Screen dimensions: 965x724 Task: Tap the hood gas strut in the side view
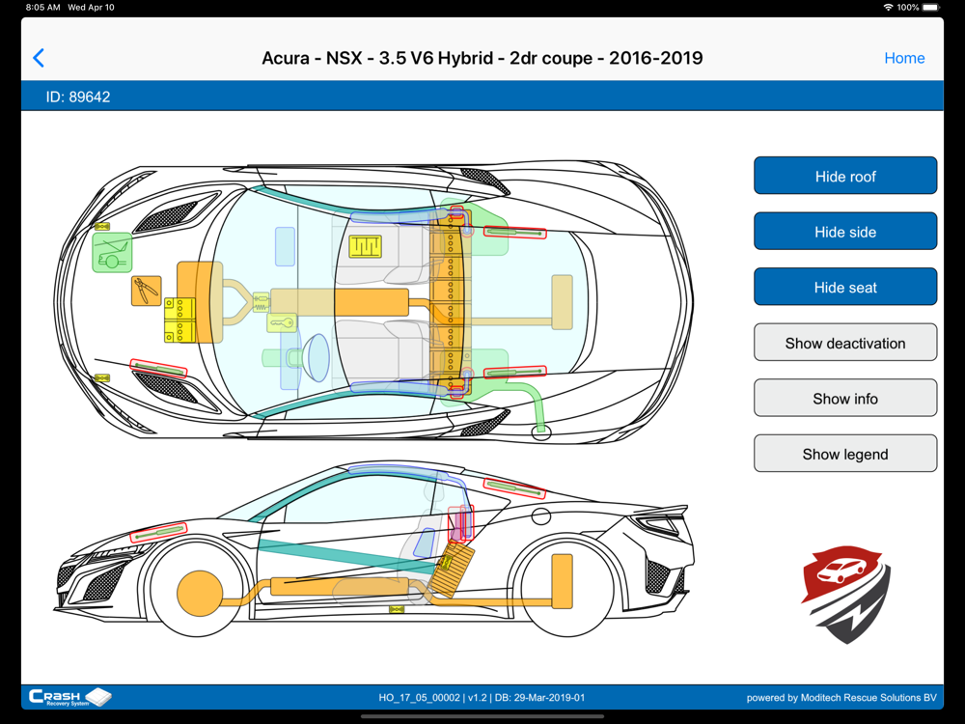tap(158, 533)
